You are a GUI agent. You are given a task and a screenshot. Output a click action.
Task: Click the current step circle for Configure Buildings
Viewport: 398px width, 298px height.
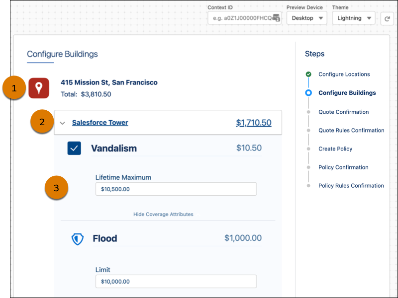[308, 93]
